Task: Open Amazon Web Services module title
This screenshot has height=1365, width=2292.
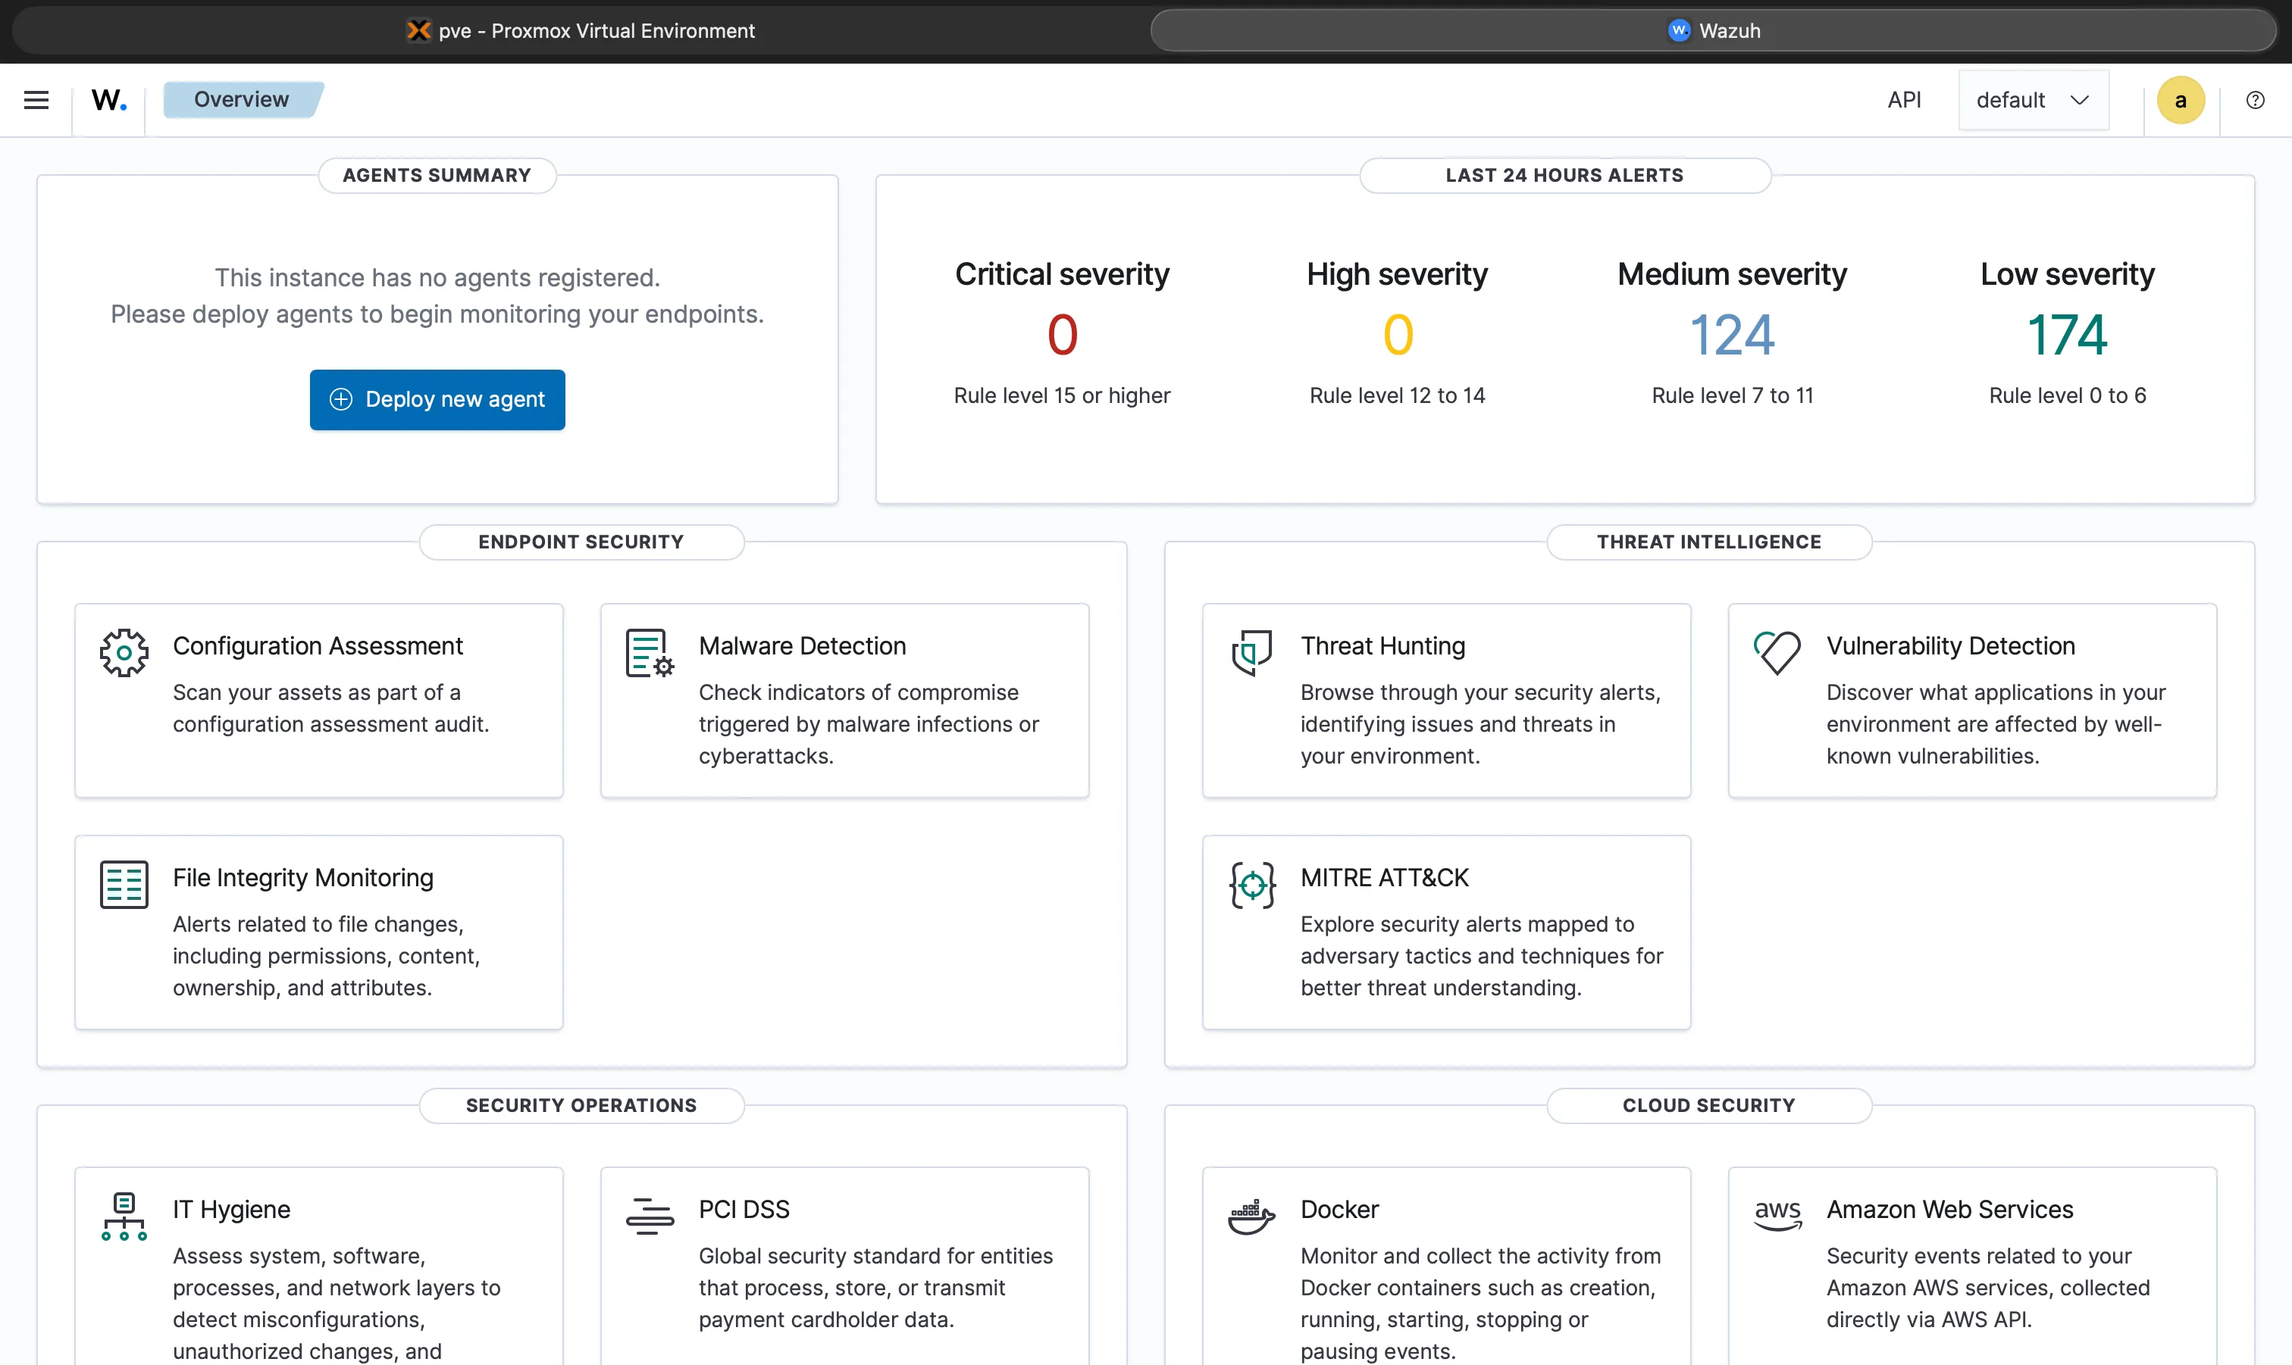Action: pos(1949,1210)
